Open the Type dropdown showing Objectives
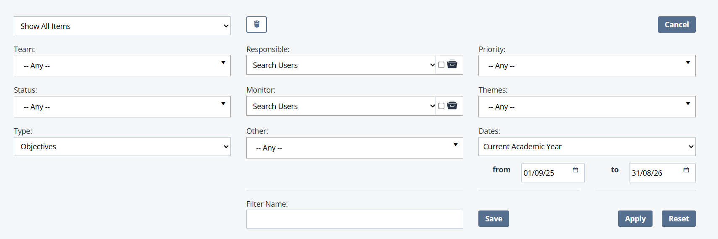718x239 pixels. (x=122, y=146)
